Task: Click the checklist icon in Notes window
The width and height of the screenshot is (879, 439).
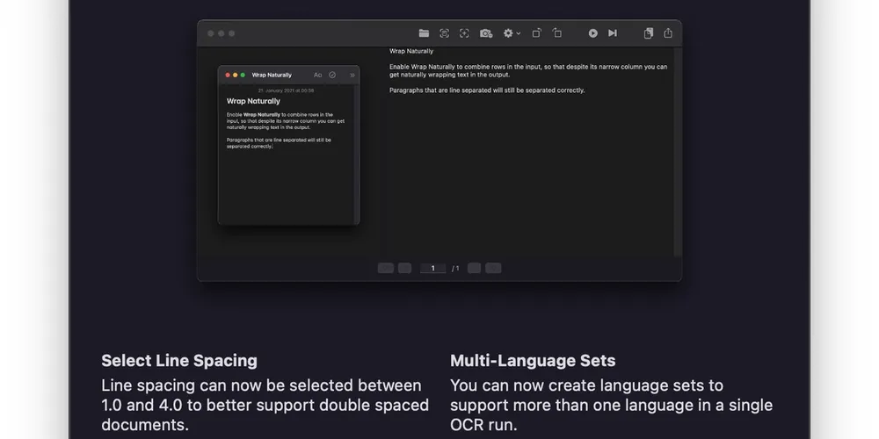Action: [332, 75]
